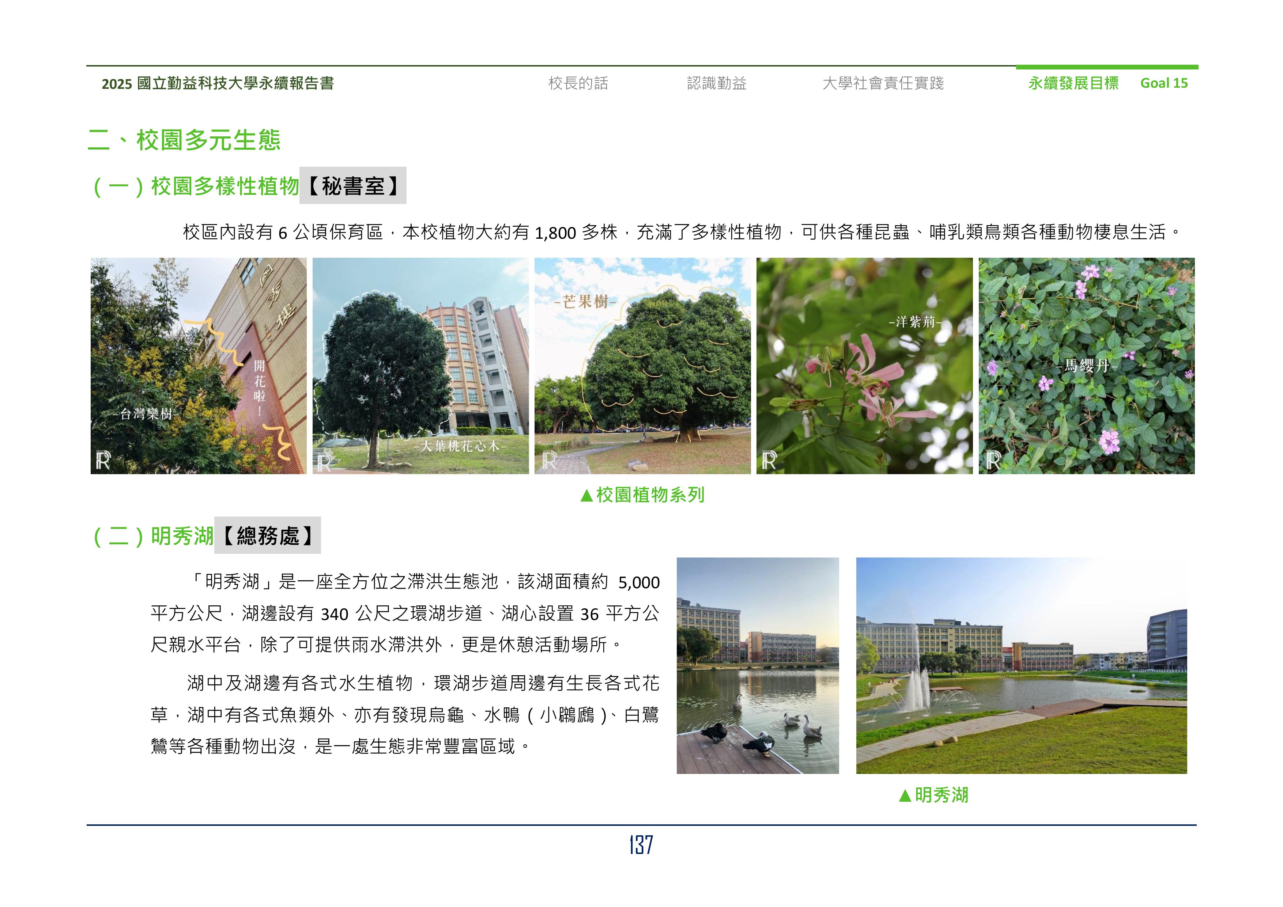Viewport: 1283px width, 907px height.
Task: Click the 【總務處】 highlighted tag
Action: point(267,535)
